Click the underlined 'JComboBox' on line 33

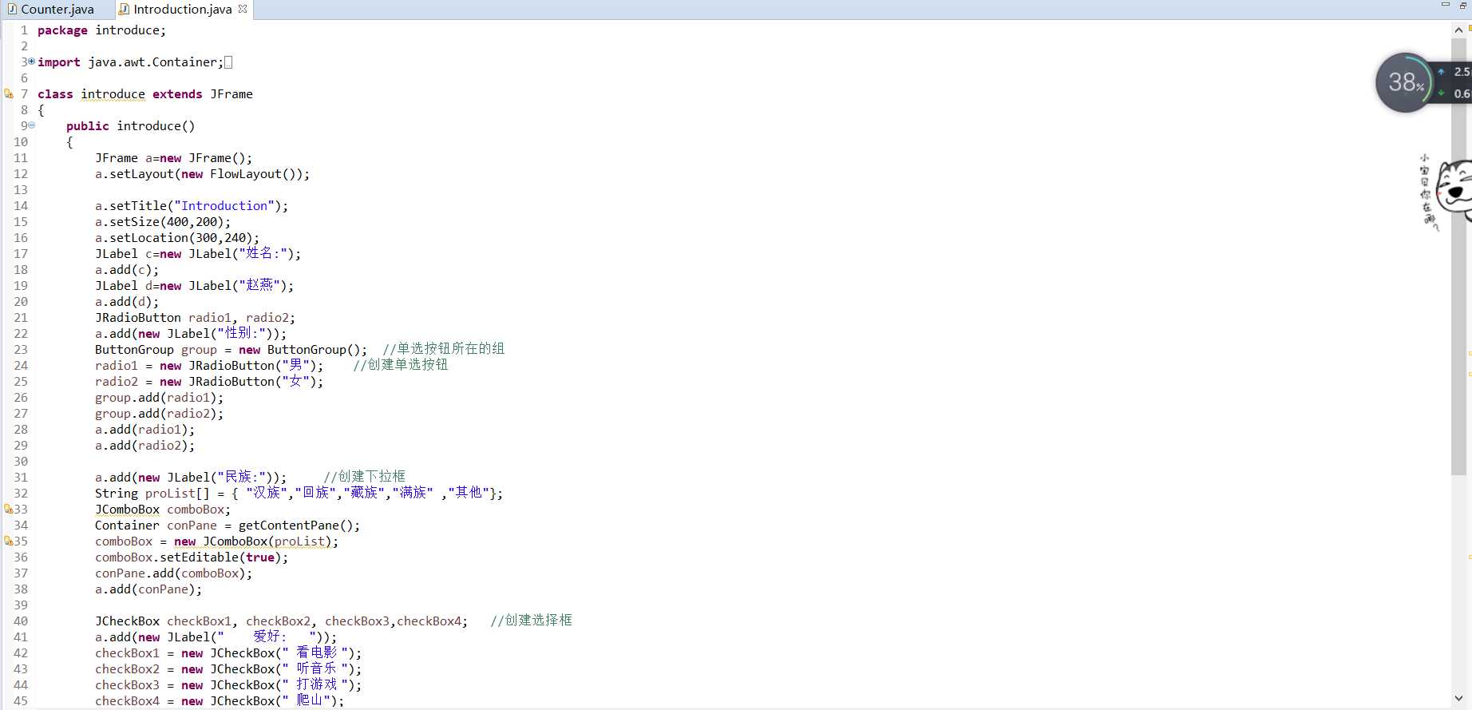pyautogui.click(x=127, y=510)
